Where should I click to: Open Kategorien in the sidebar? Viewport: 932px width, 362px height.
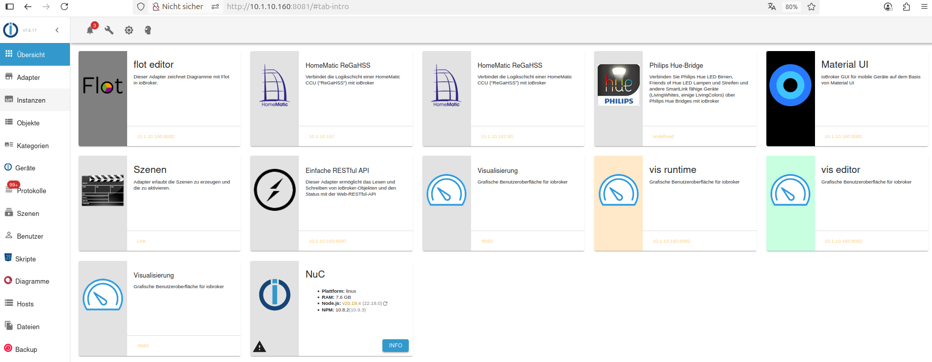point(35,146)
